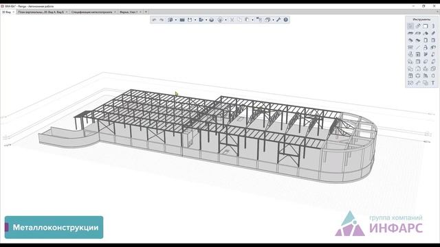Undo the last action in the toolbar

pyautogui.click(x=154, y=20)
